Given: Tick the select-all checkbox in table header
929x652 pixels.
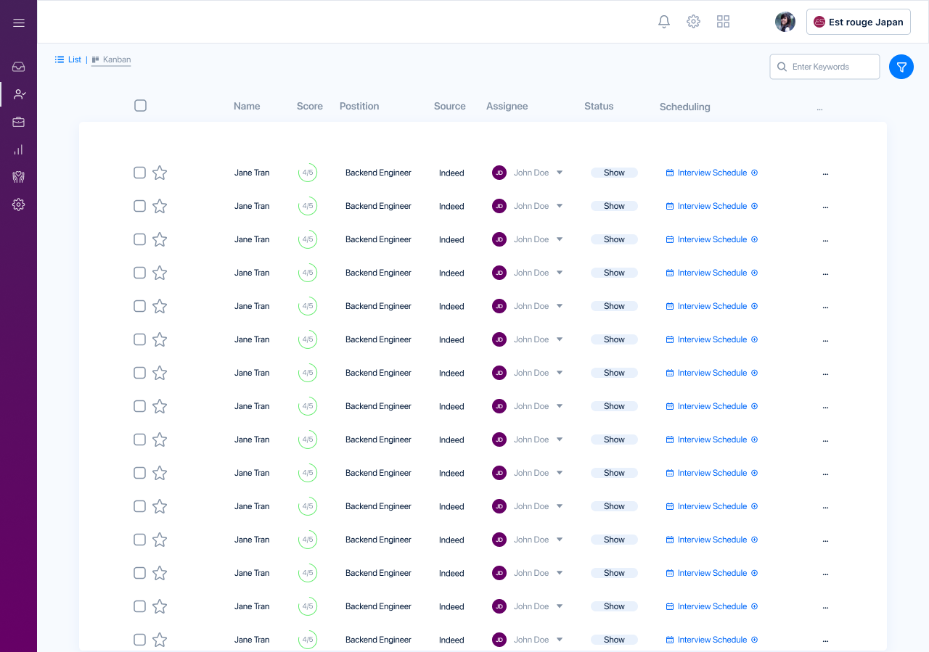Looking at the screenshot, I should [x=141, y=106].
